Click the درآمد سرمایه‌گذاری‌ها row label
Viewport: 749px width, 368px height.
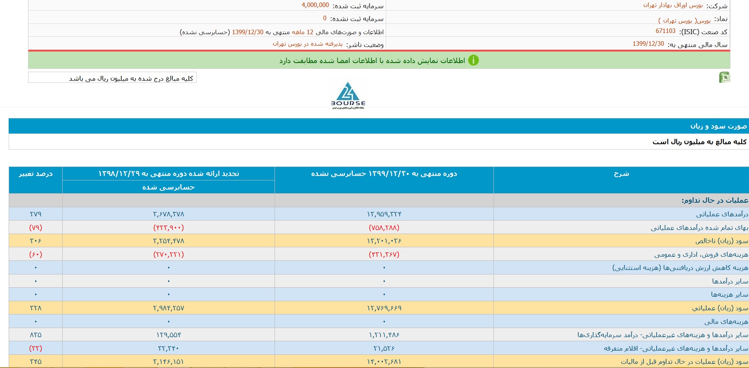pyautogui.click(x=663, y=335)
